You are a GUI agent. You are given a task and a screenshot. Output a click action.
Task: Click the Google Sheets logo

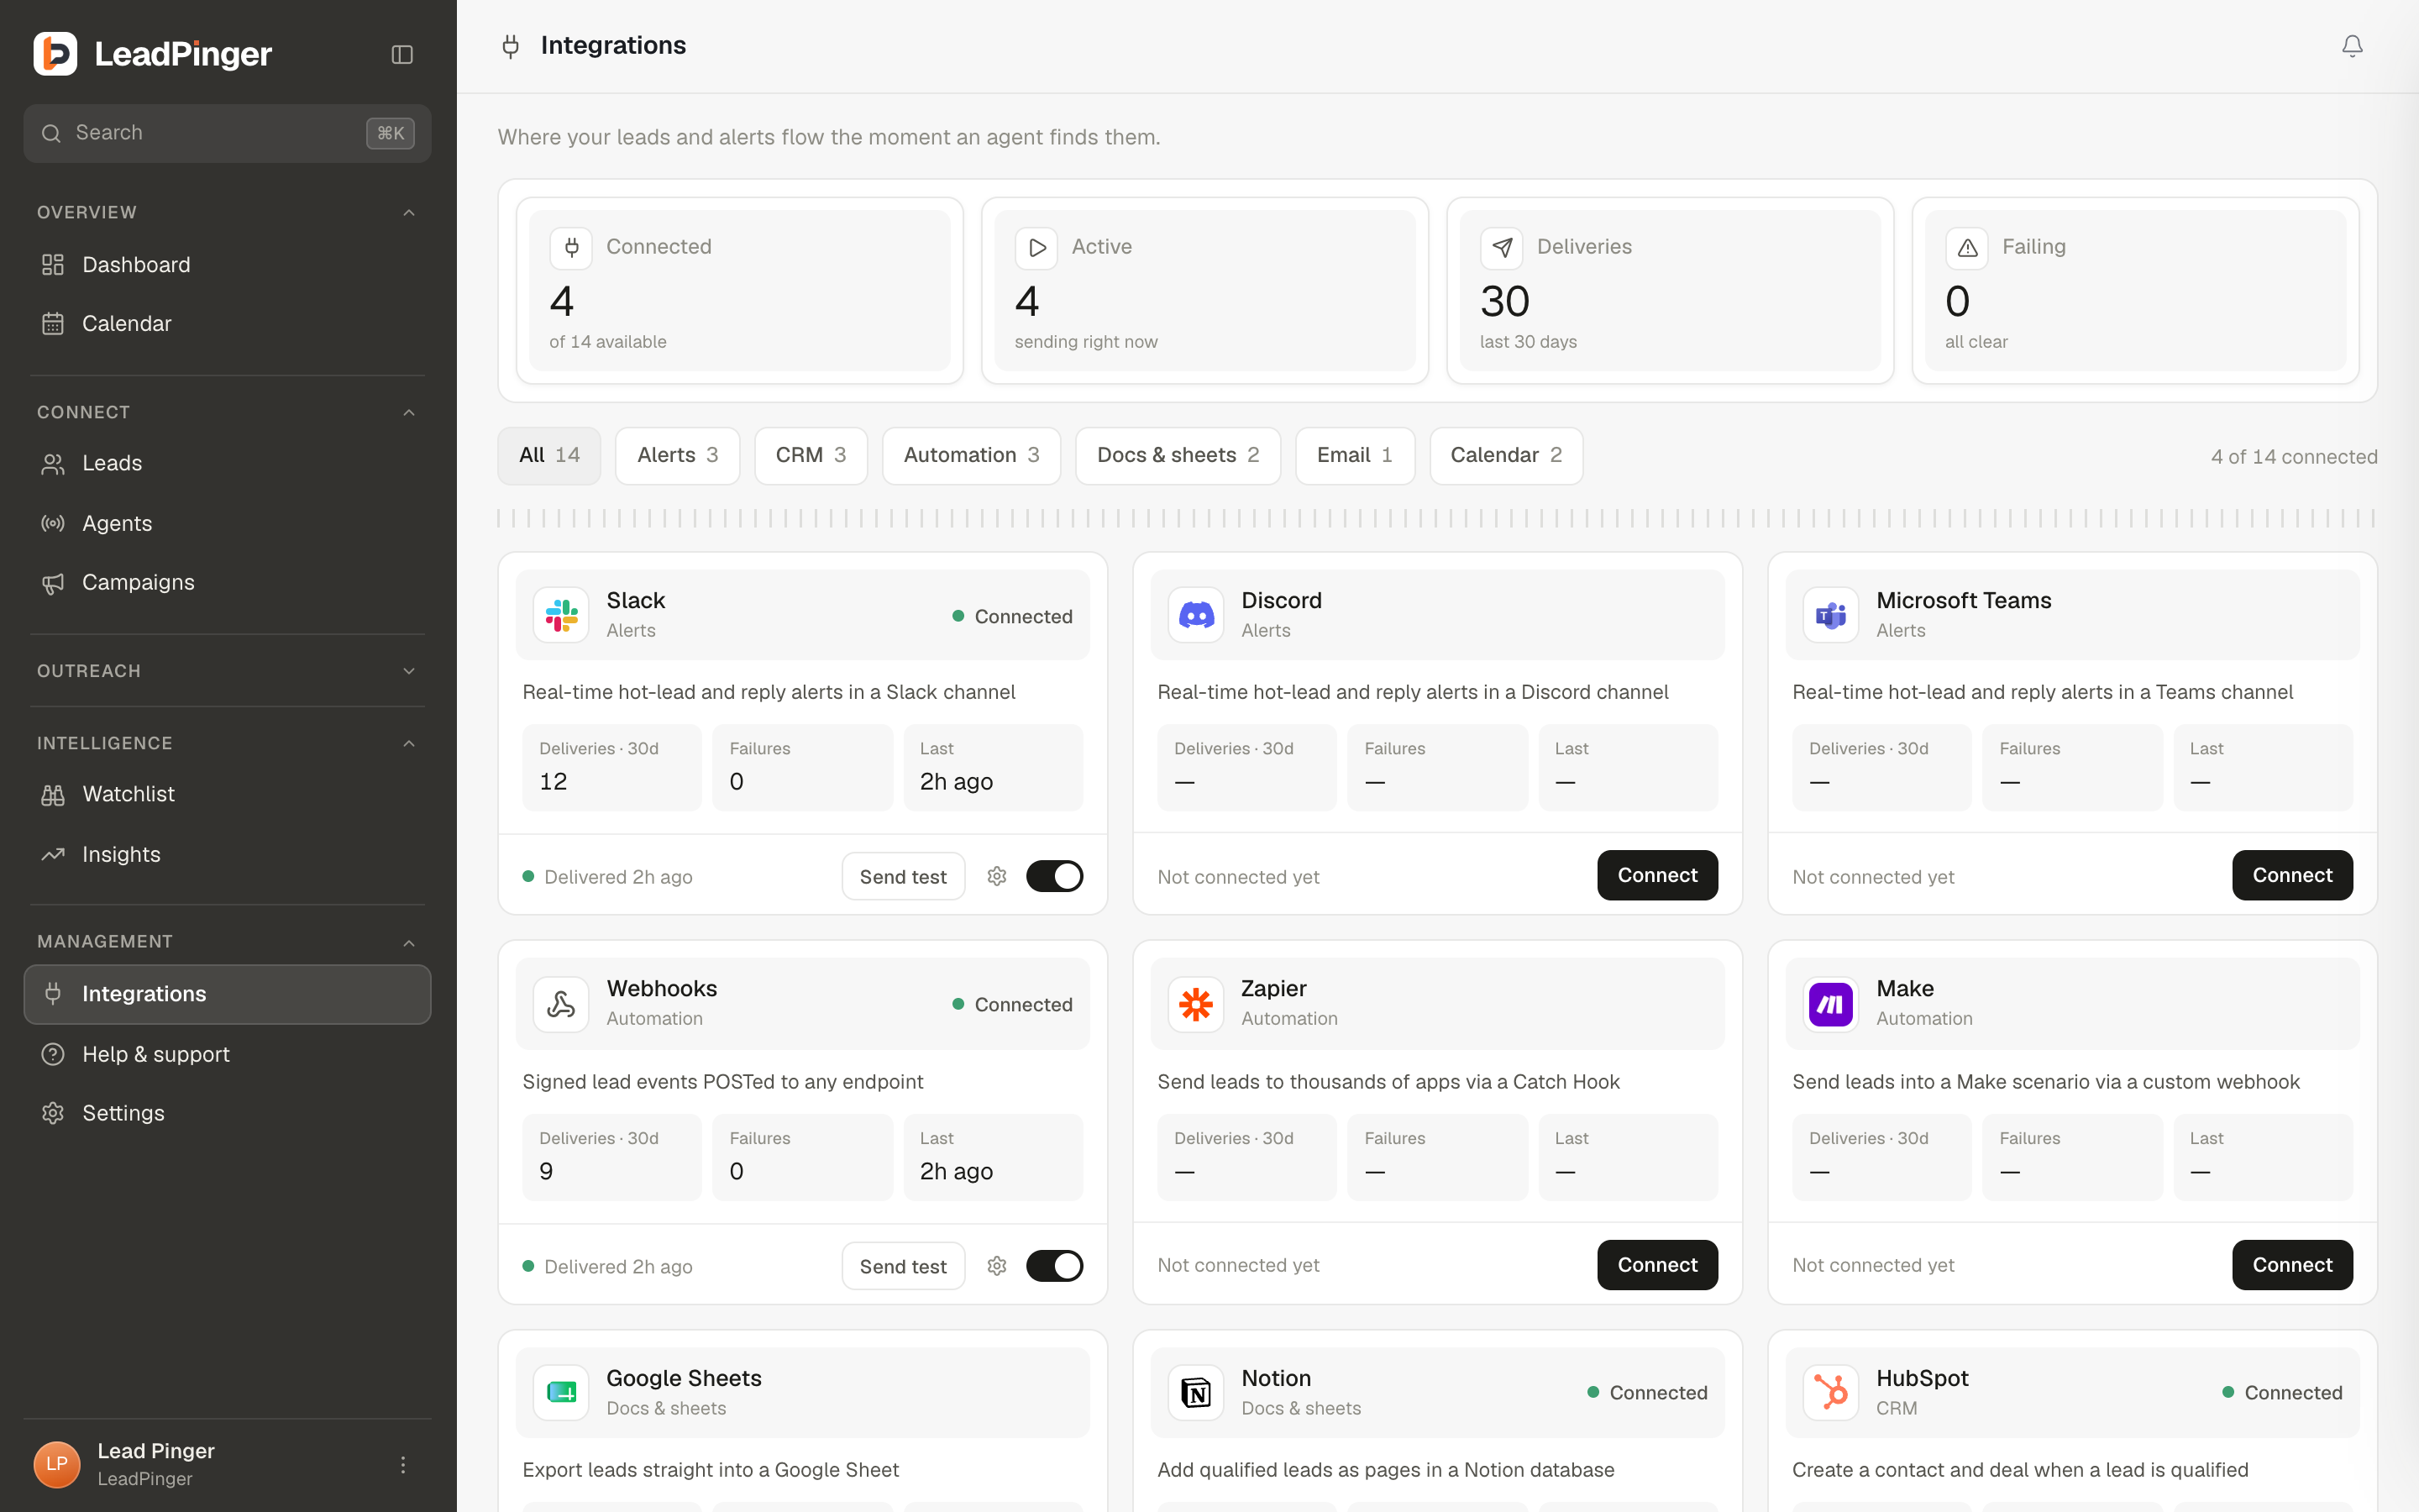[x=562, y=1392]
